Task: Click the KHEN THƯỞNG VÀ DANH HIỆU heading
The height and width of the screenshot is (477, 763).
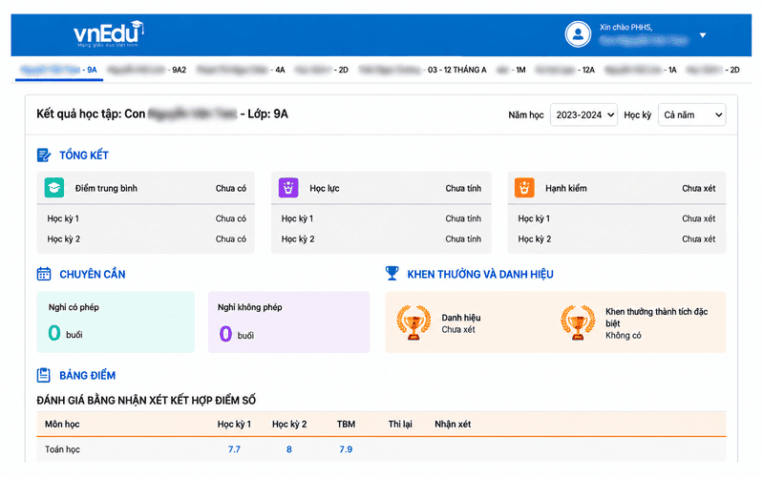Action: tap(480, 274)
